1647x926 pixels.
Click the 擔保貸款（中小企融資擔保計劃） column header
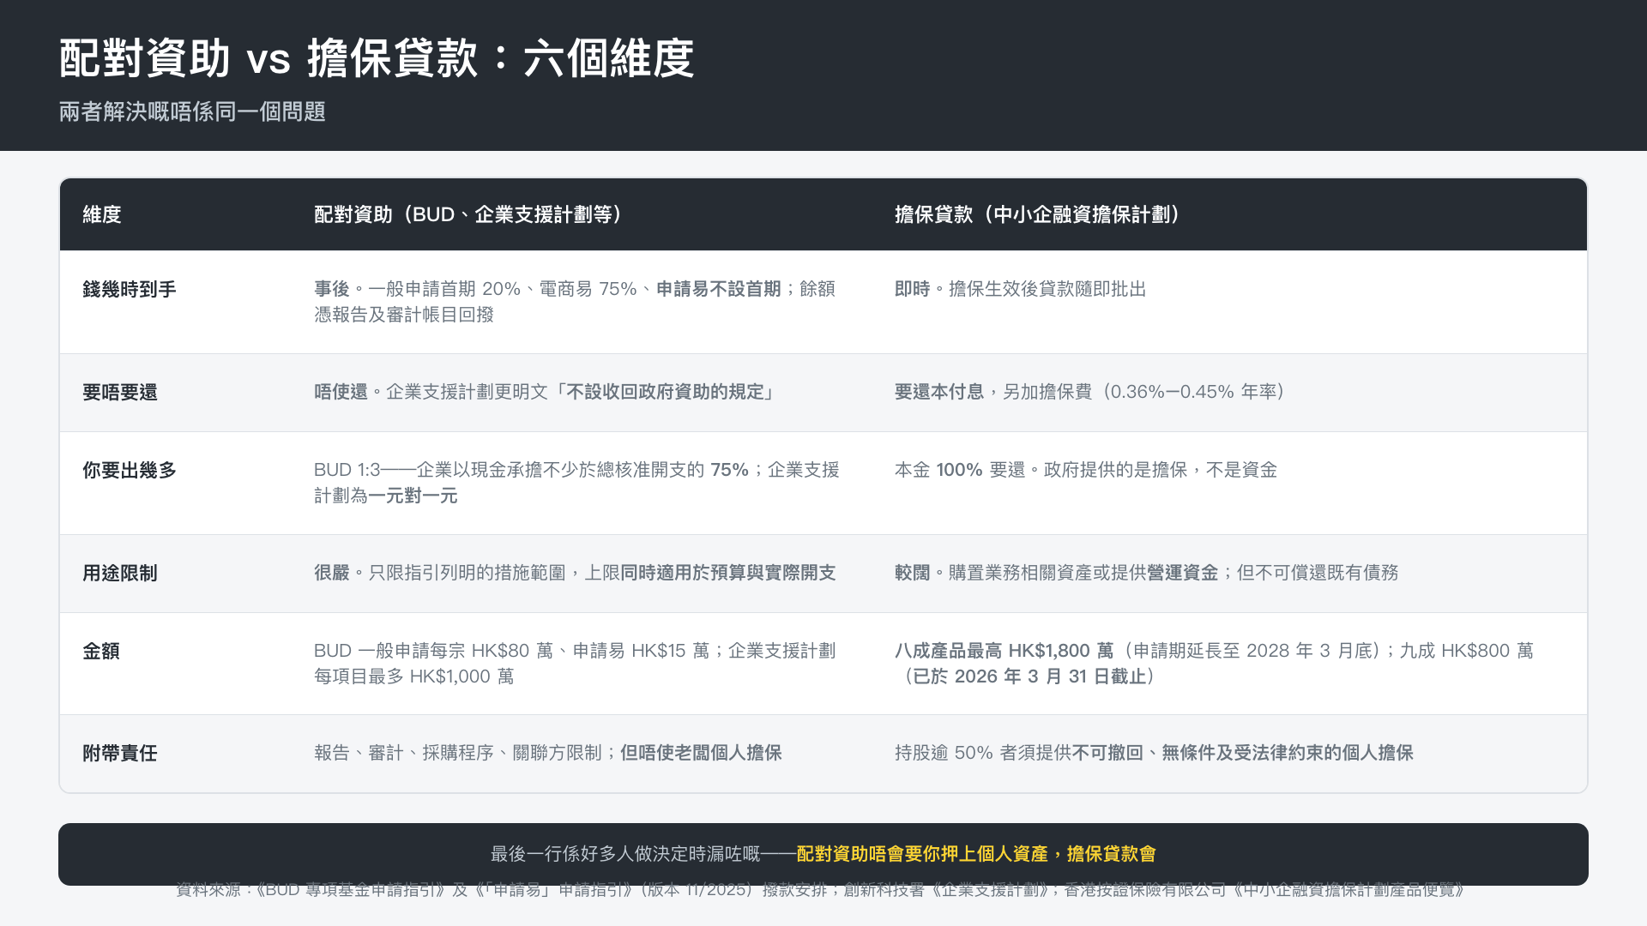1038,214
